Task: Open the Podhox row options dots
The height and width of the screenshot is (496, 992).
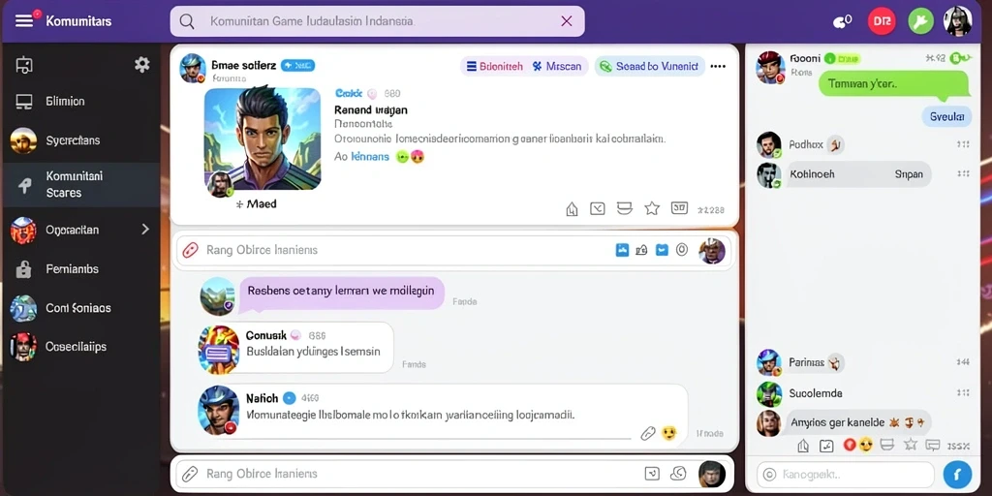Action: pyautogui.click(x=963, y=145)
